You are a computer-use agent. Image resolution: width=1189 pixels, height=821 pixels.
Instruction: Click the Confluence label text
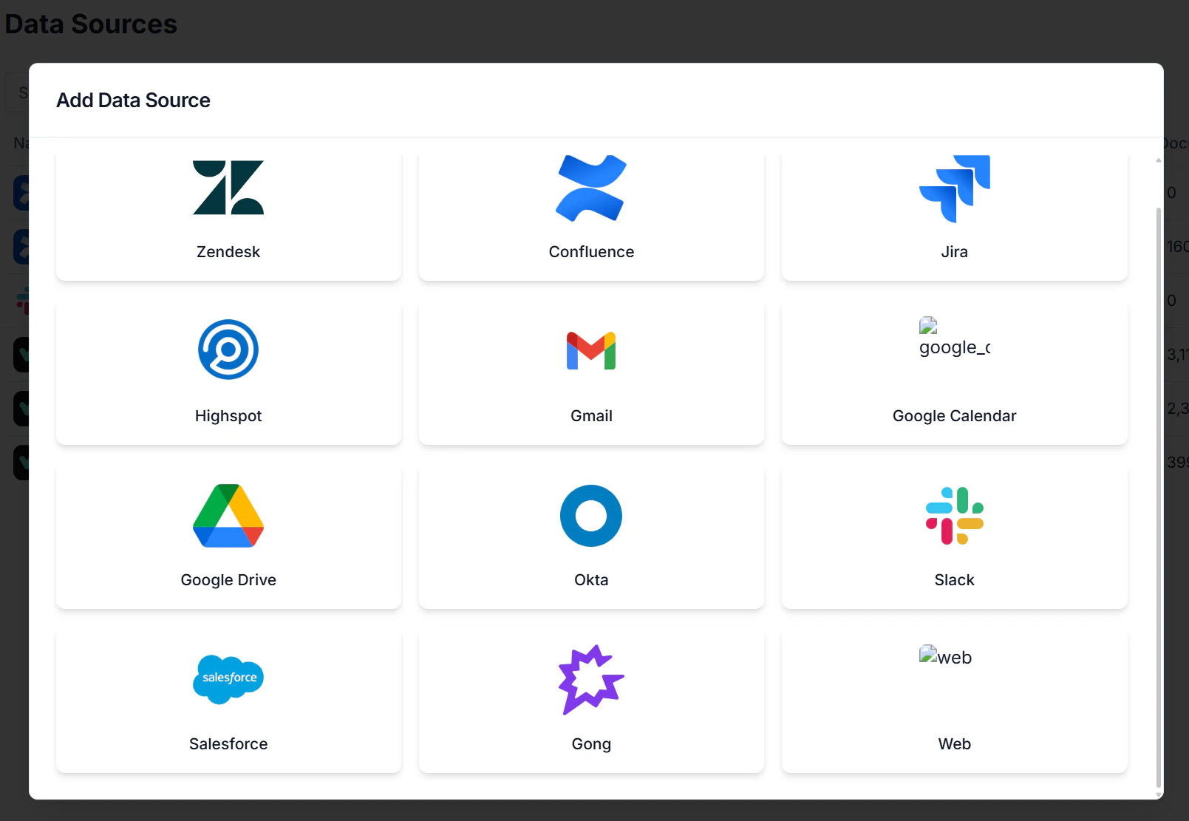[x=591, y=252]
